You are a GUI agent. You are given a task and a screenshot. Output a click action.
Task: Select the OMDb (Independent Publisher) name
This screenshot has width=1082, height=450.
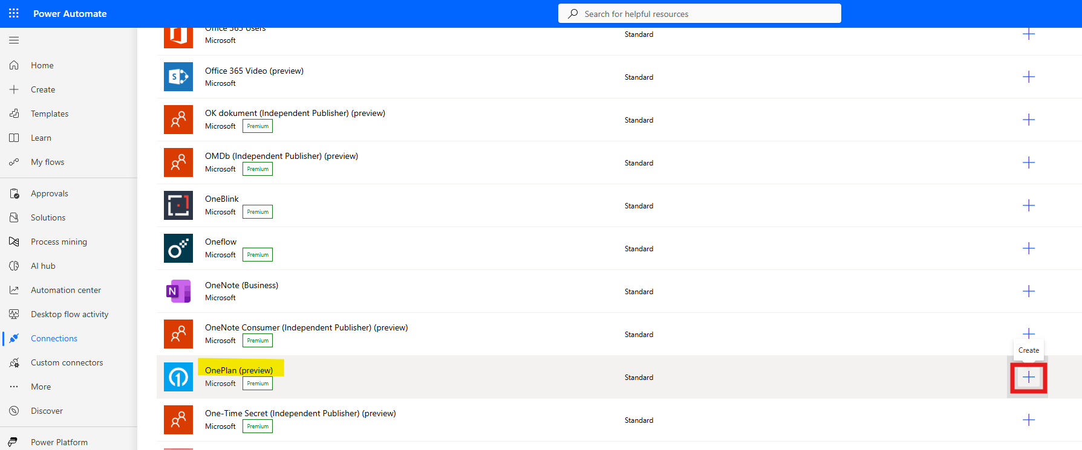click(x=281, y=156)
